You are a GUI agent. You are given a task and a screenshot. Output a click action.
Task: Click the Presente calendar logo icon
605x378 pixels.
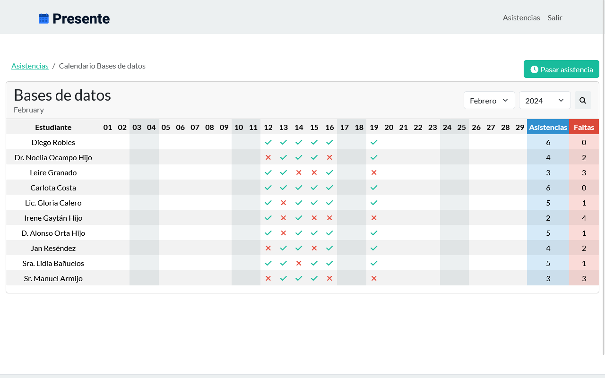point(43,18)
